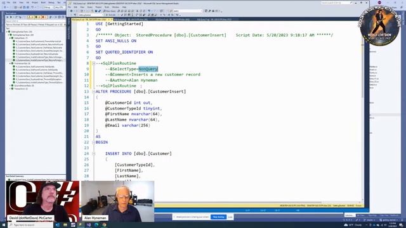Viewport: 406px width, 228px height.
Task: Click the weather cloud icon in the taskbar
Action: tap(346, 225)
